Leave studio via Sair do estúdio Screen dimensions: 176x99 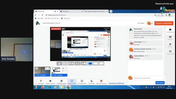tap(101, 82)
